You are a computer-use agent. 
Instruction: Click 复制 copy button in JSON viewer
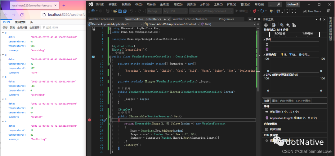pos(12,27)
